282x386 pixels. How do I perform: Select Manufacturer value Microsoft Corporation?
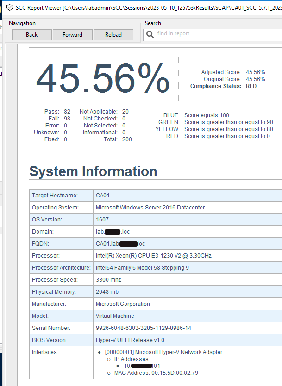coord(123,304)
